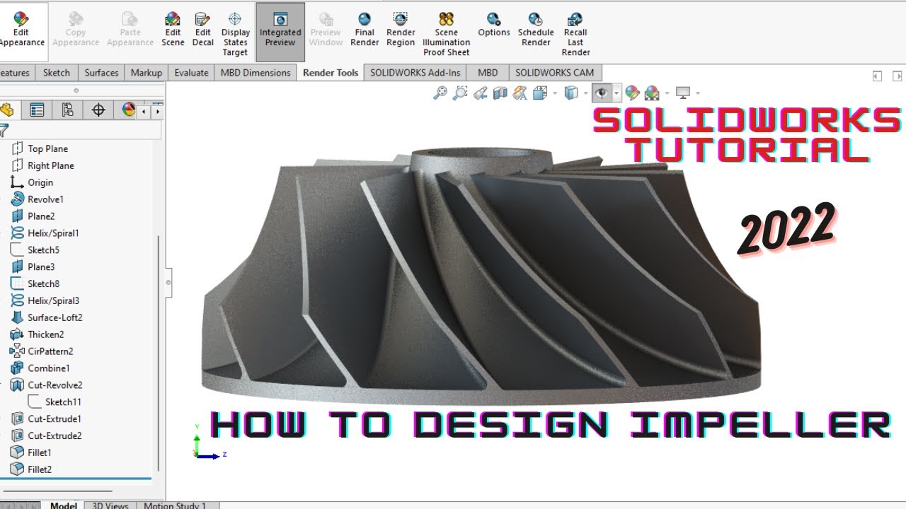906x509 pixels.
Task: Toggle the Integrated Preview render
Action: (x=280, y=31)
